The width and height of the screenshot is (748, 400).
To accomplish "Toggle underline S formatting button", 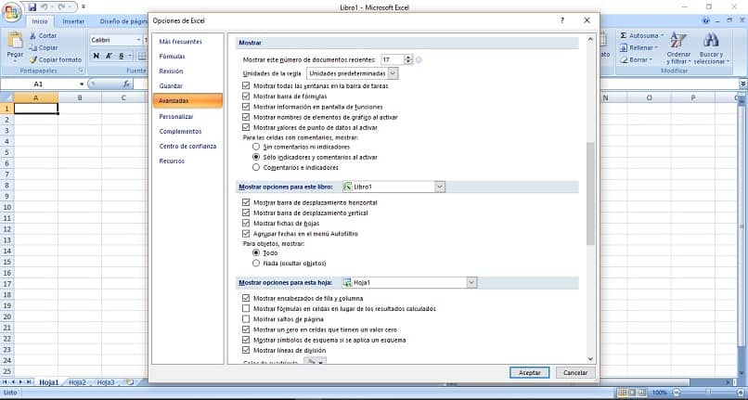I will pyautogui.click(x=122, y=56).
